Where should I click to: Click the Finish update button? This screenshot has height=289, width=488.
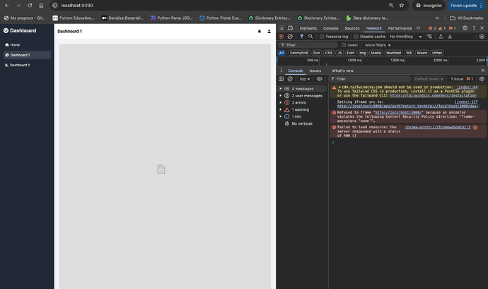[x=466, y=5]
